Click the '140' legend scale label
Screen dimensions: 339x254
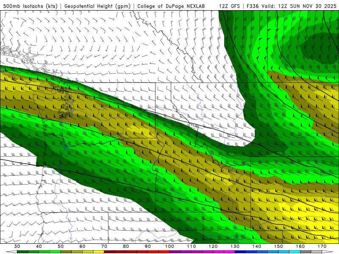coord(257,246)
